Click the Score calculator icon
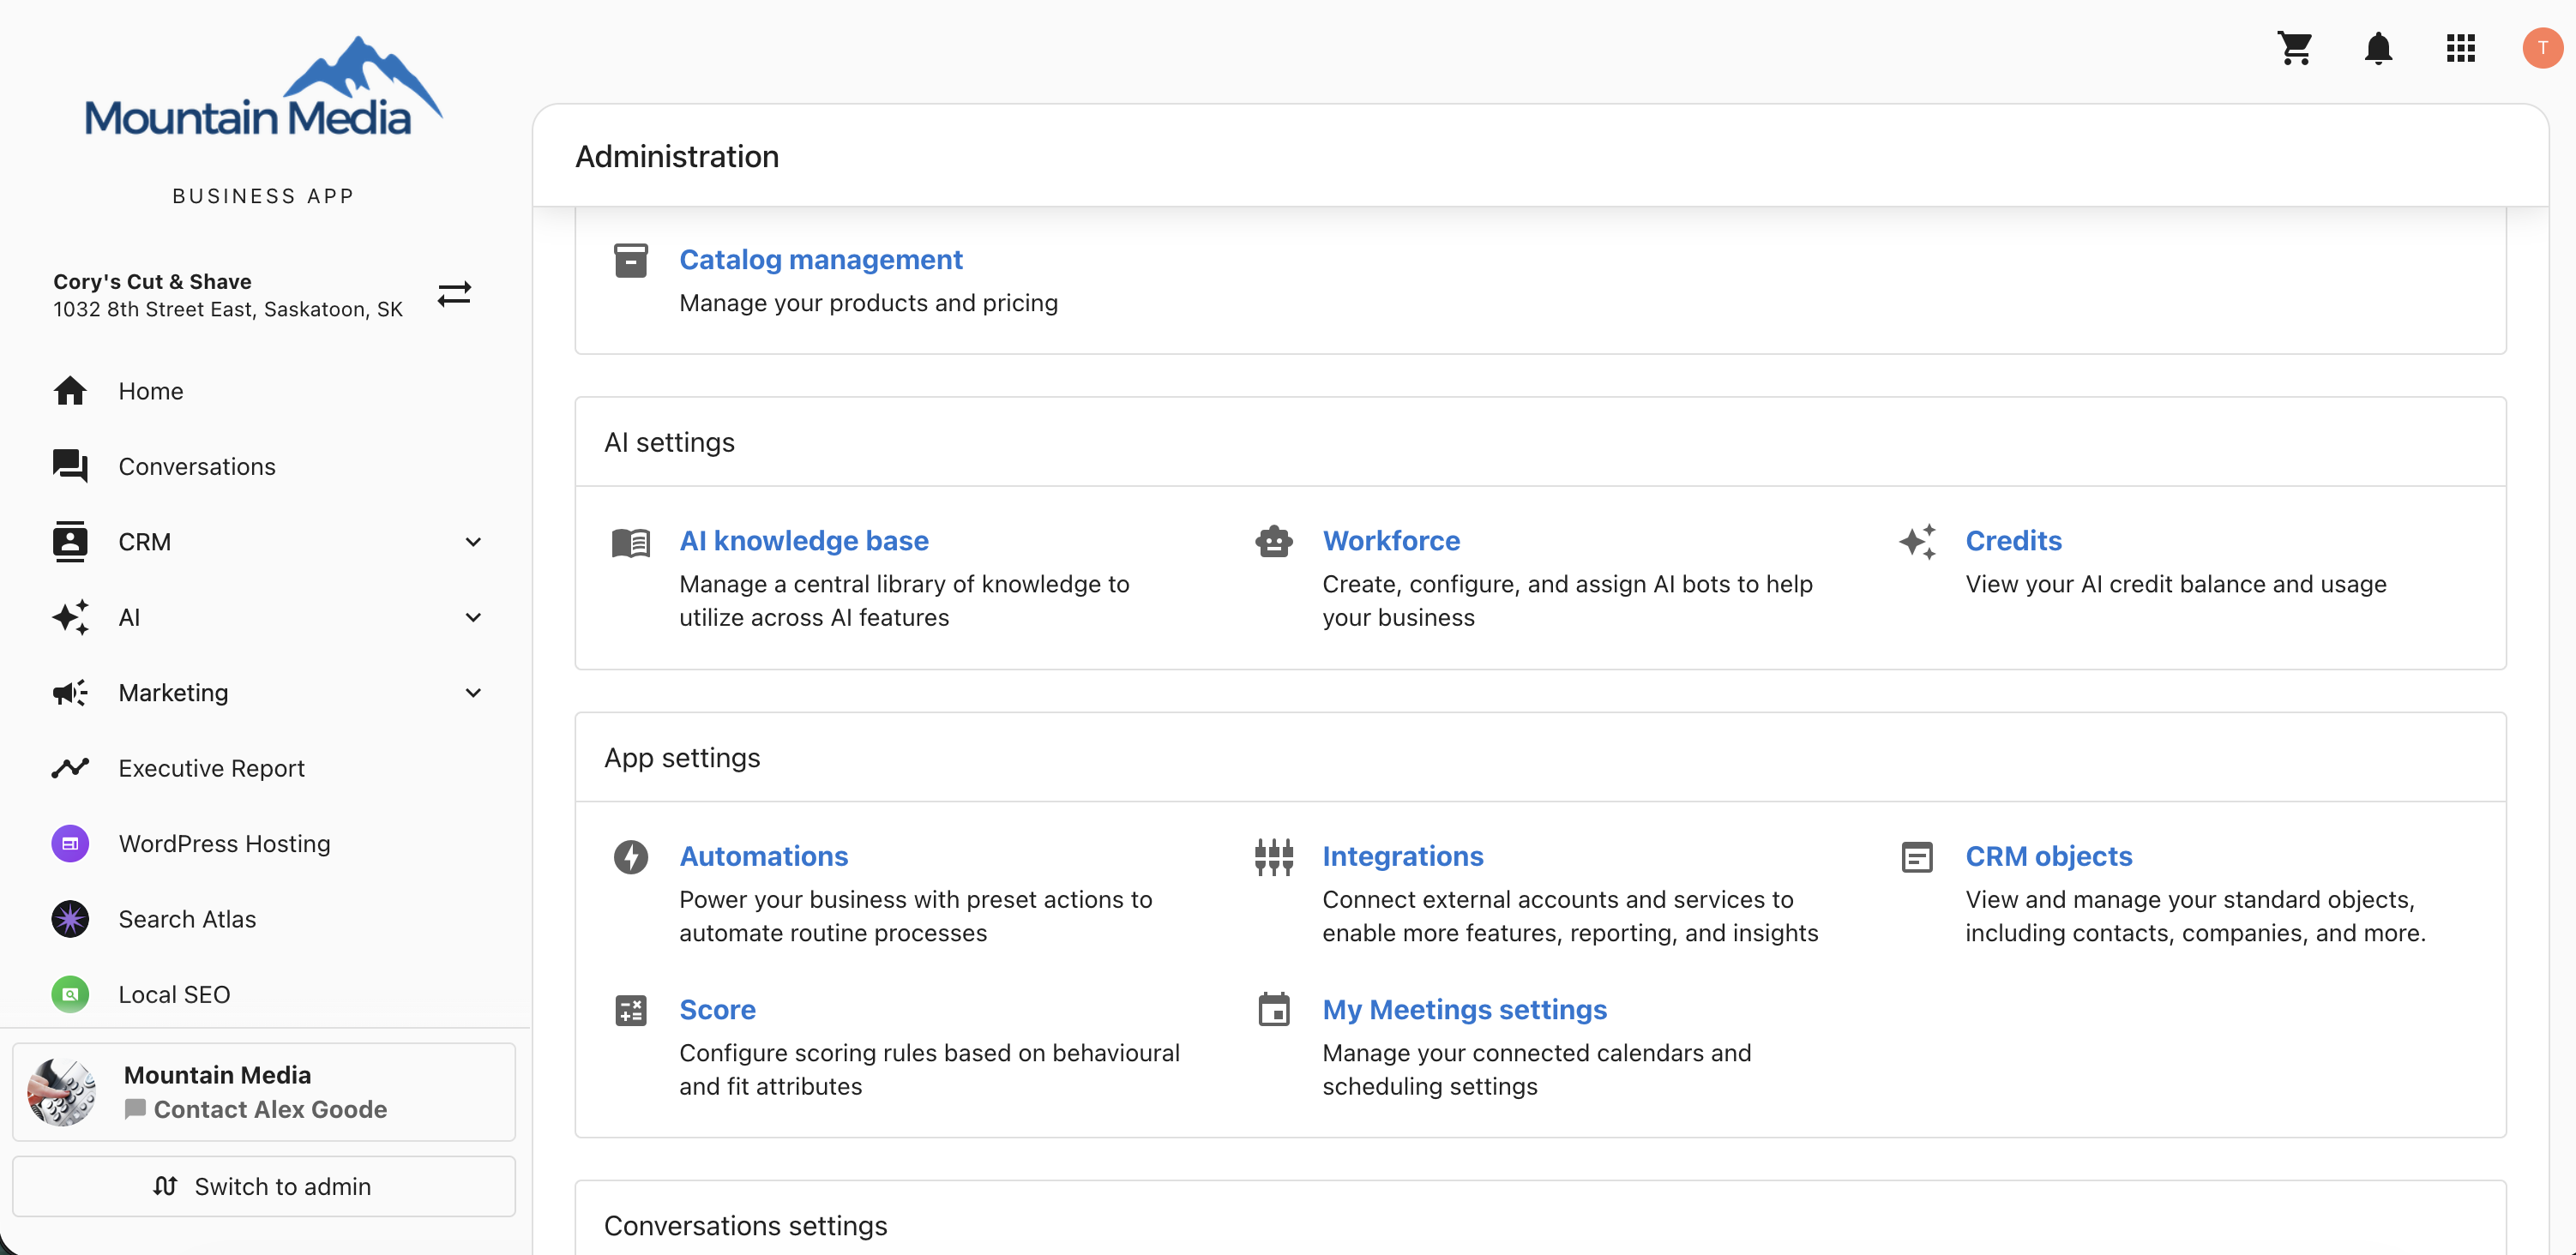The width and height of the screenshot is (2576, 1255). (630, 1010)
